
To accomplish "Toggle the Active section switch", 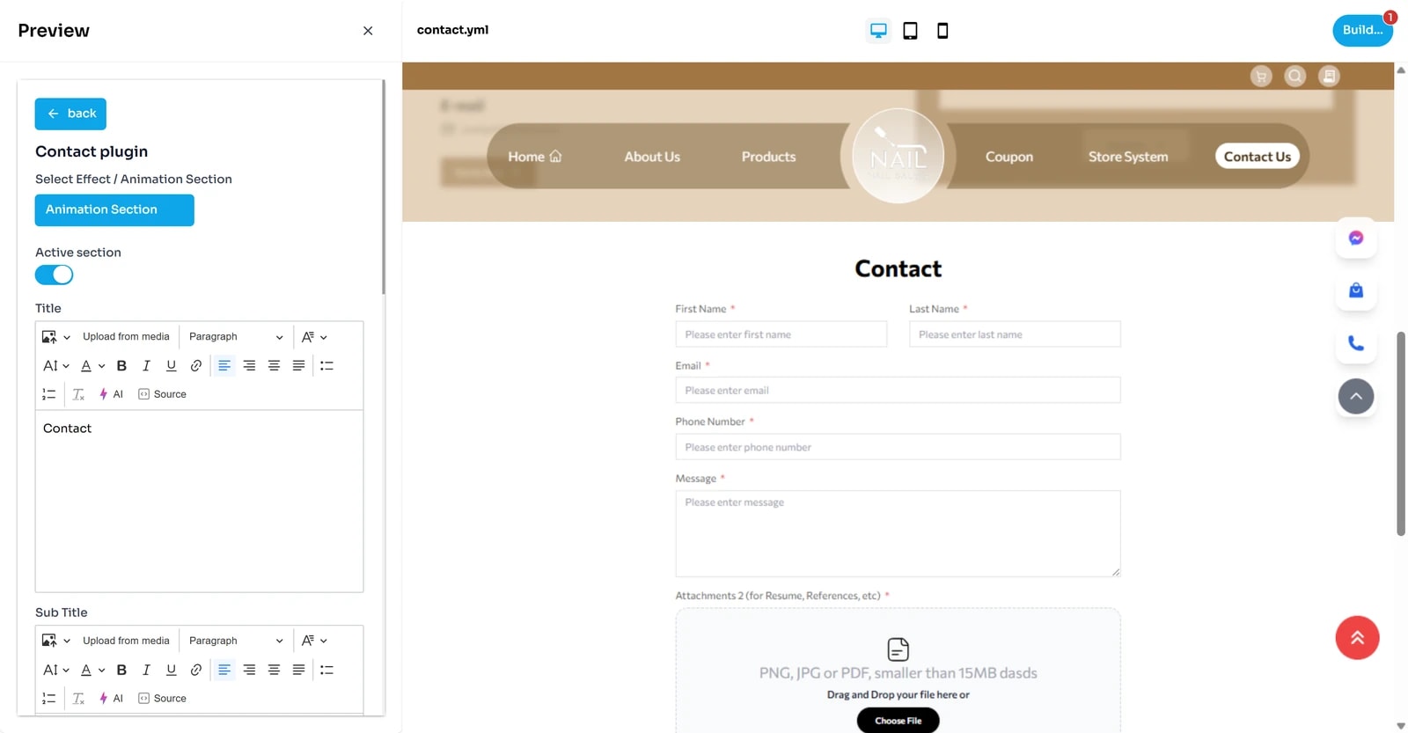I will coord(54,275).
